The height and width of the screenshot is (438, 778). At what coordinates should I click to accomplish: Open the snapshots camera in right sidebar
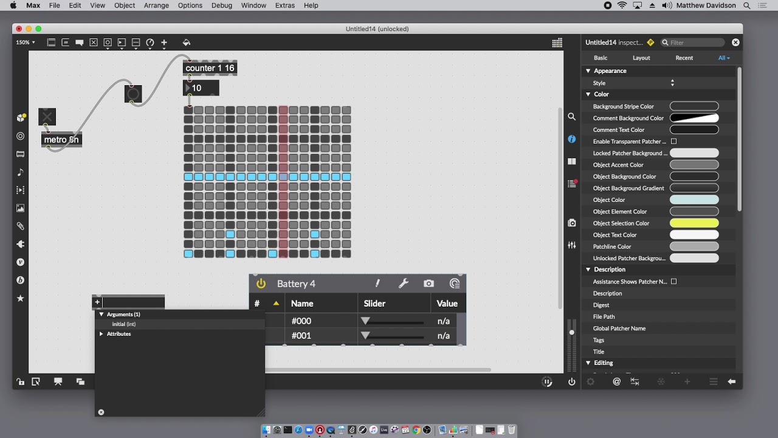571,223
